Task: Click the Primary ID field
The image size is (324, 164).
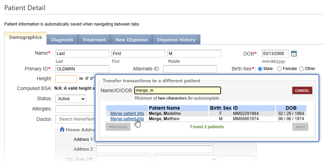Action: click(x=82, y=69)
